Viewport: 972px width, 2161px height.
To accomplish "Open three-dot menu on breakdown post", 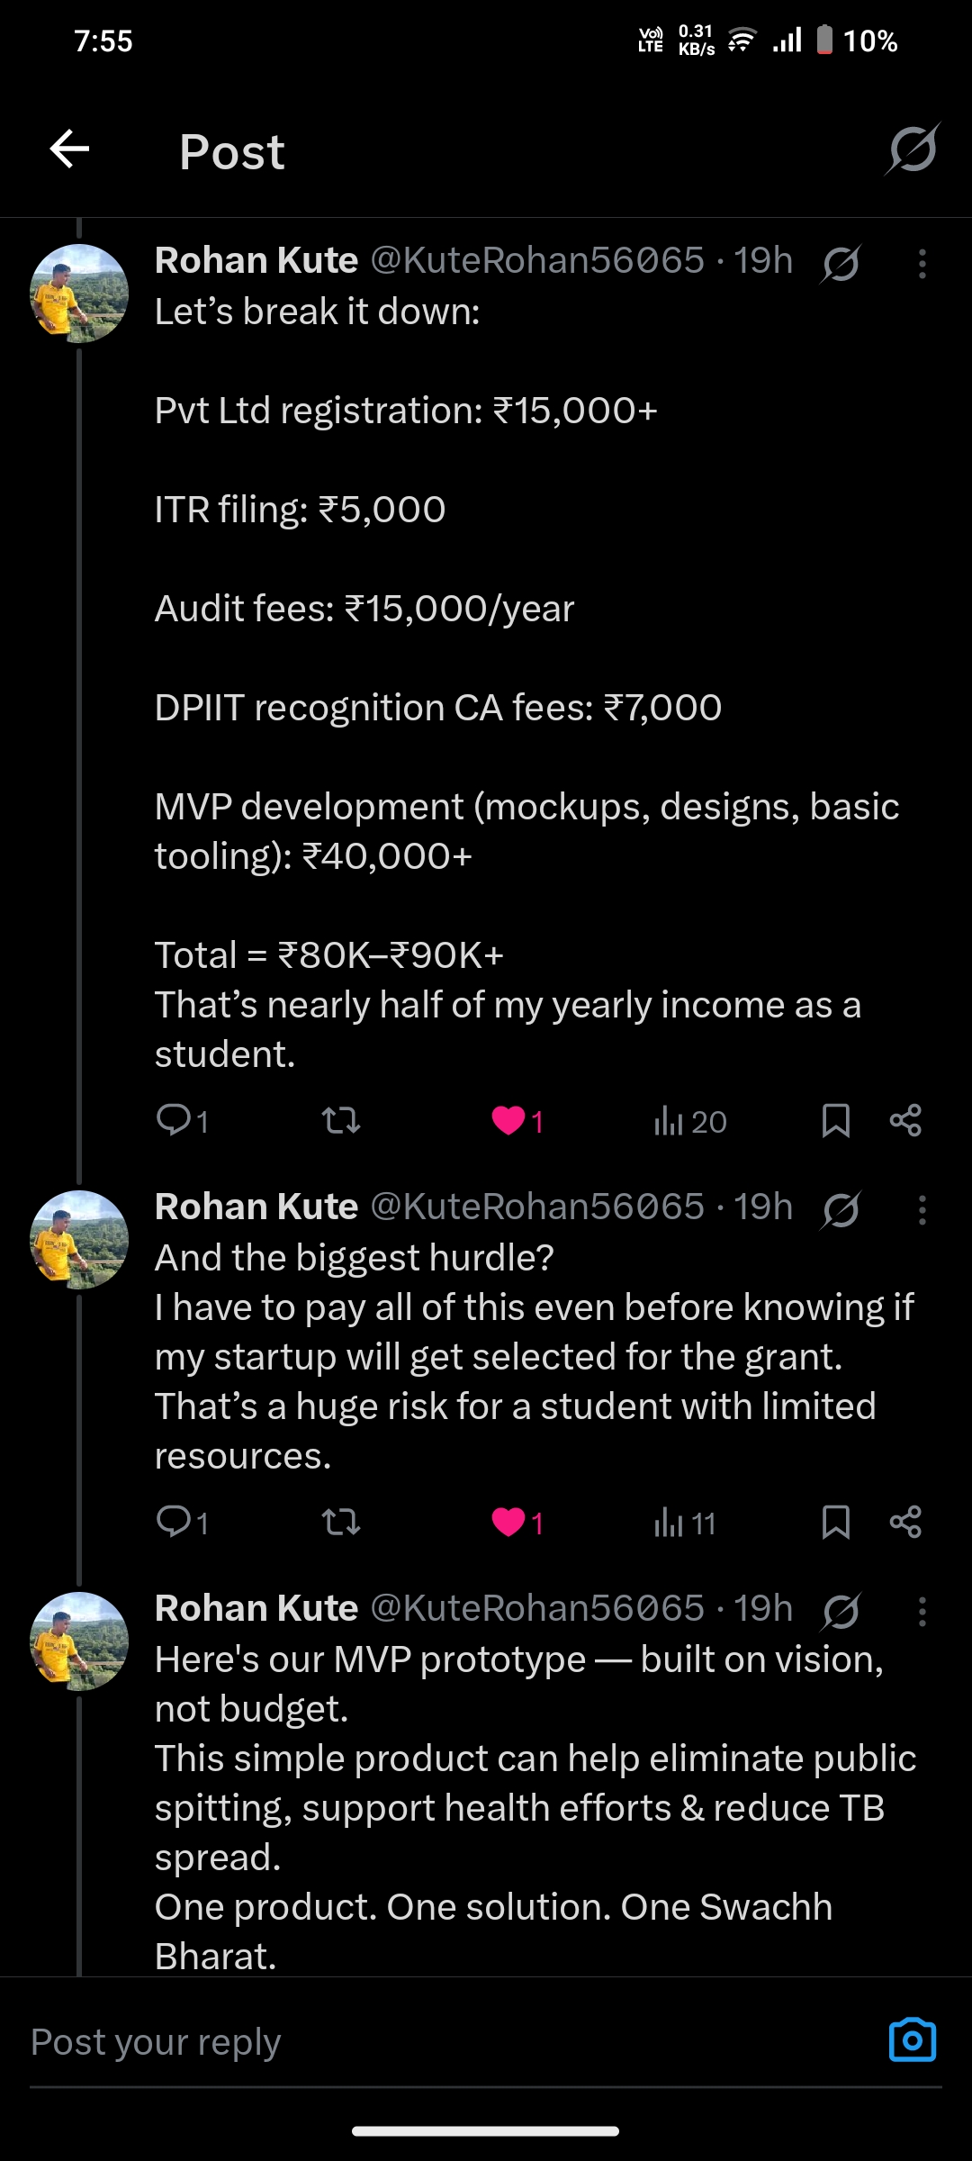I will pos(922,264).
